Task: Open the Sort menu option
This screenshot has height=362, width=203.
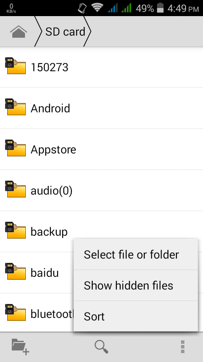Action: tap(136, 316)
